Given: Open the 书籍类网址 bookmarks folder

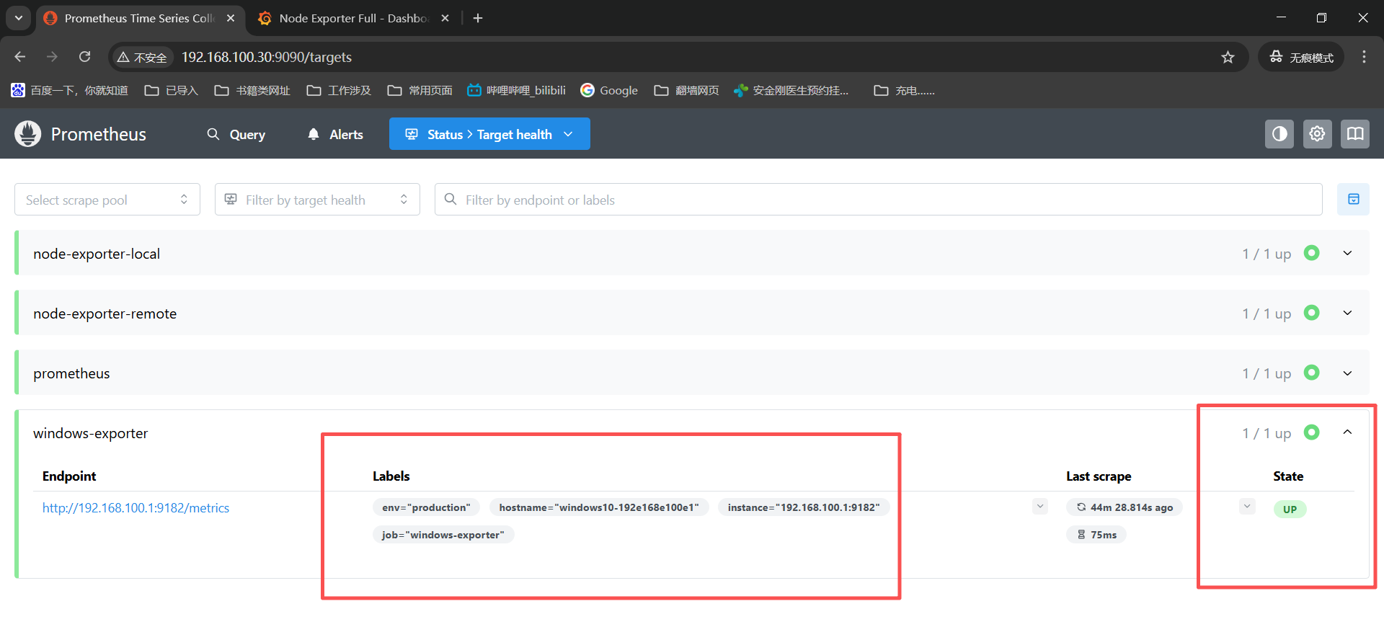Looking at the screenshot, I should point(252,90).
